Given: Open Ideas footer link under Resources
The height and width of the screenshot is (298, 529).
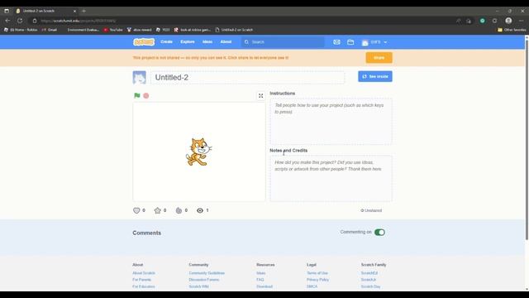Looking at the screenshot, I should coord(261,273).
